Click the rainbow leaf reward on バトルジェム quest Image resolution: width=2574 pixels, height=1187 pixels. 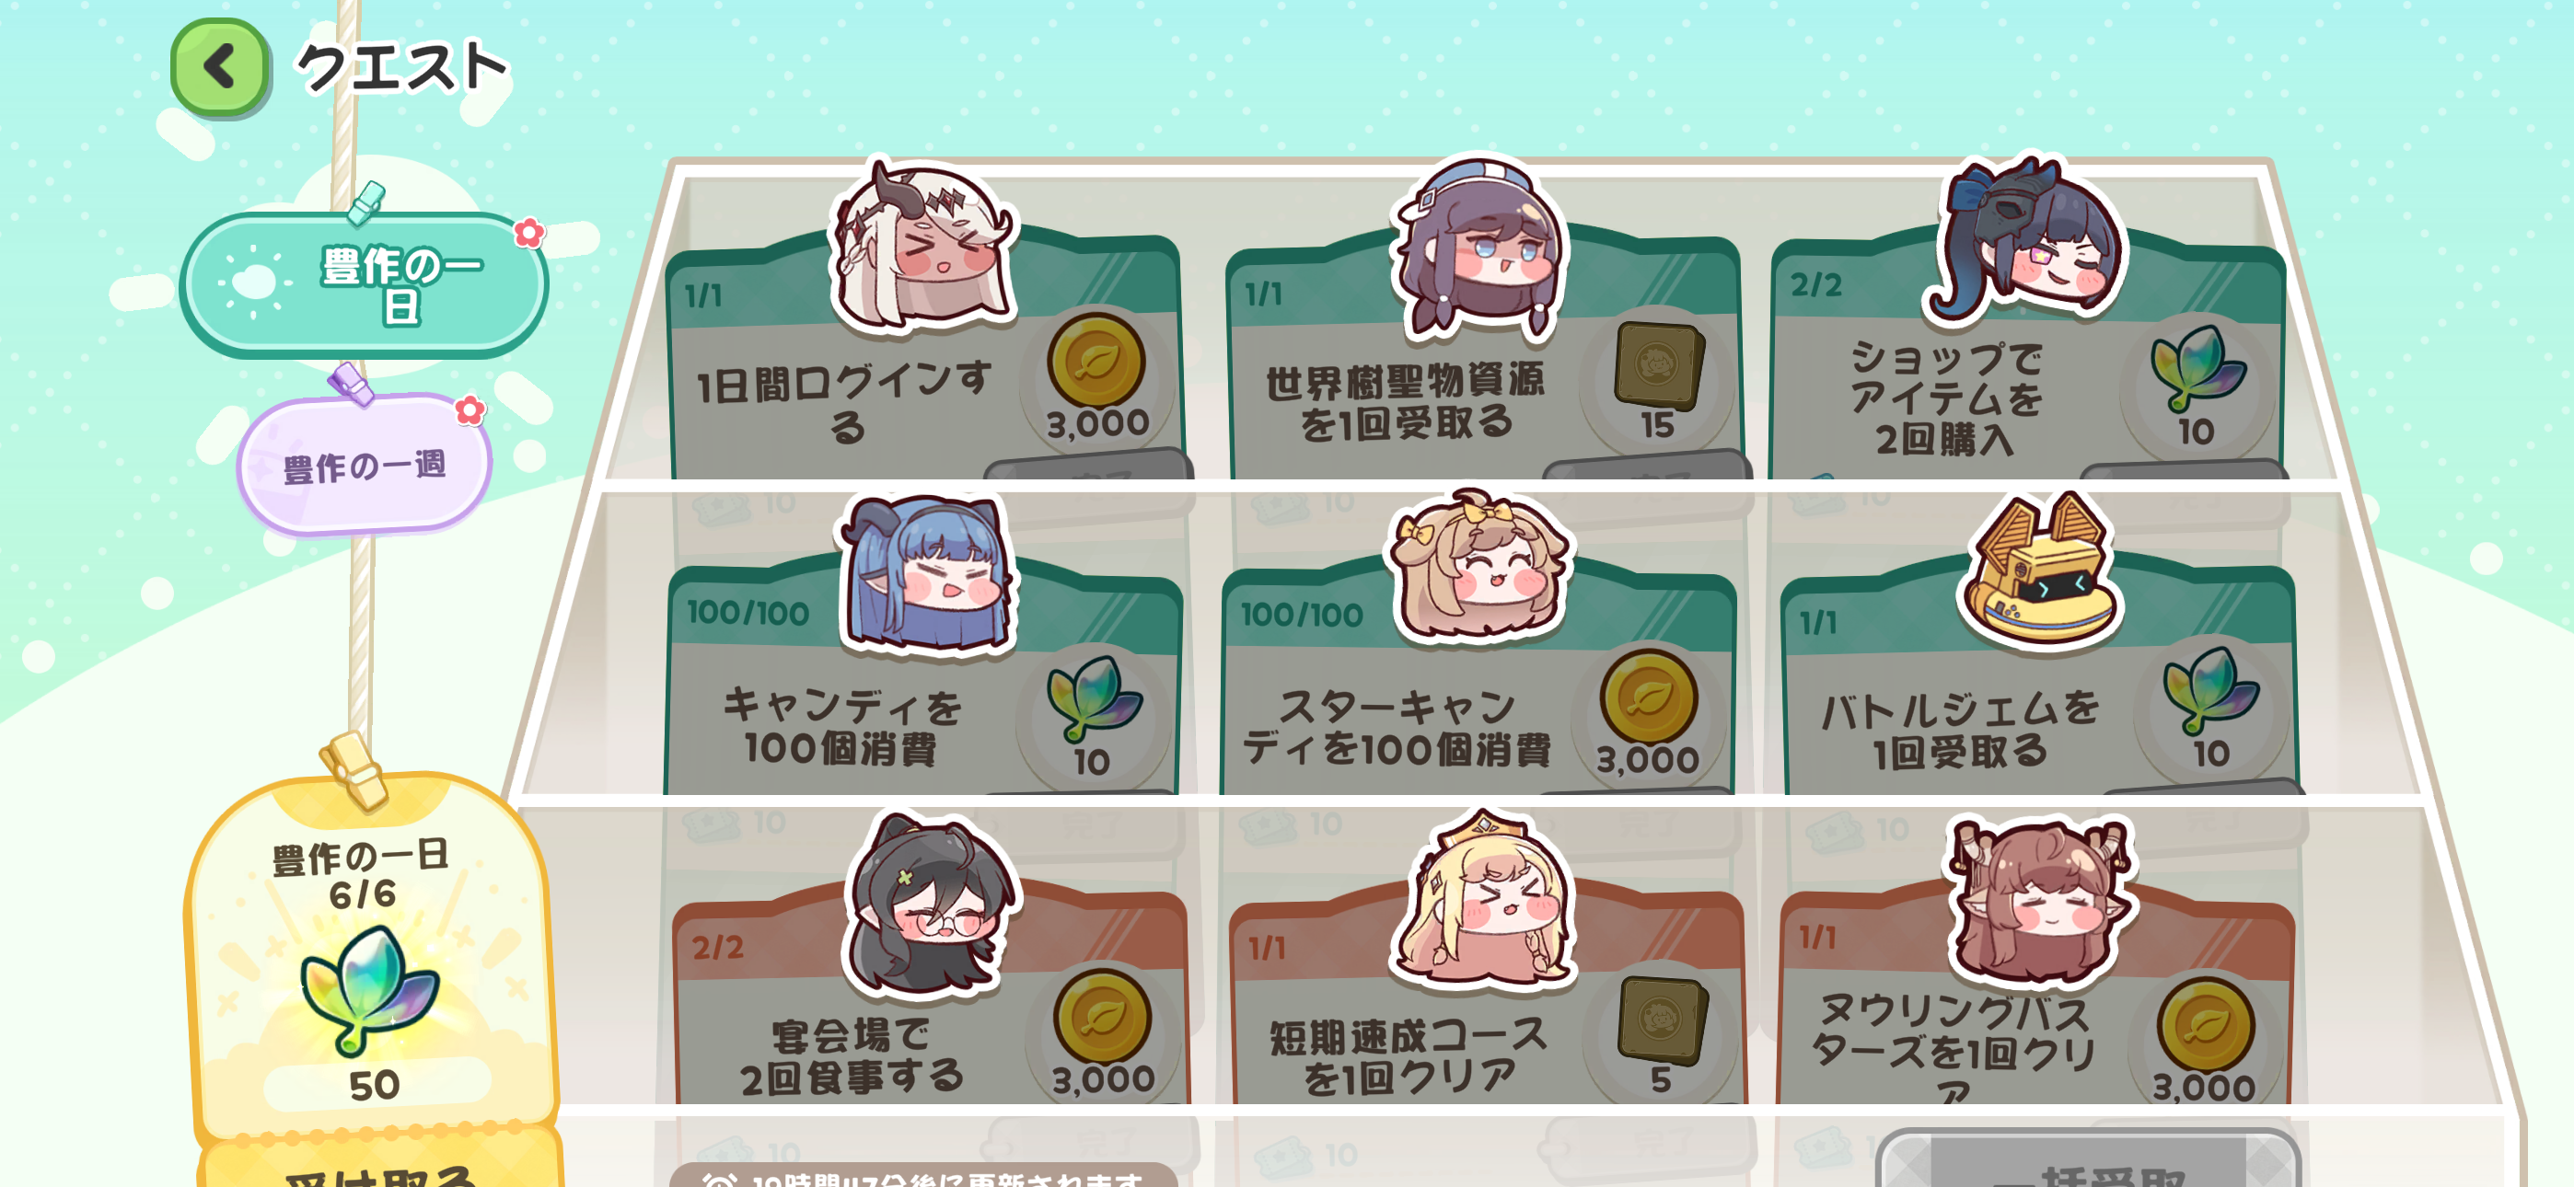coord(2209,689)
